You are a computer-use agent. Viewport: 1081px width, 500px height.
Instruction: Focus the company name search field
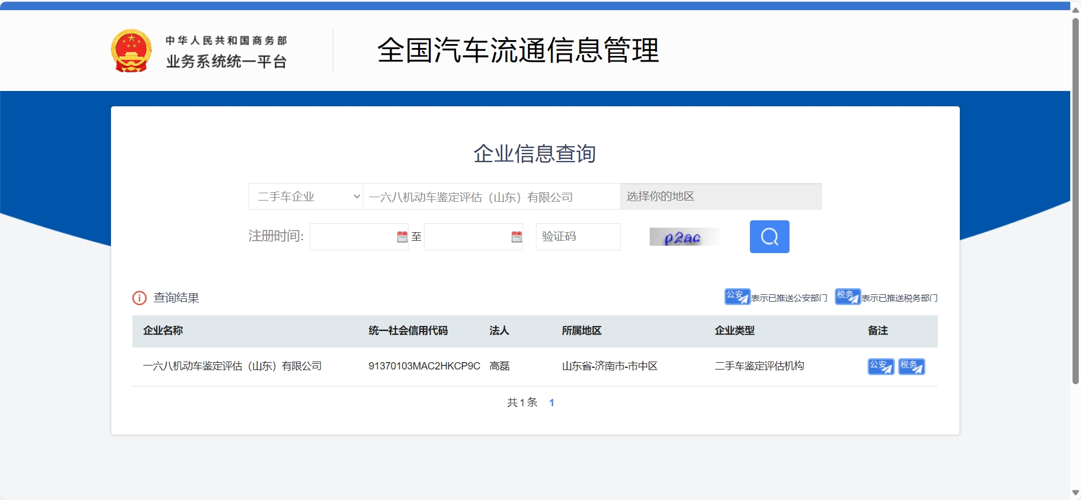click(x=491, y=197)
